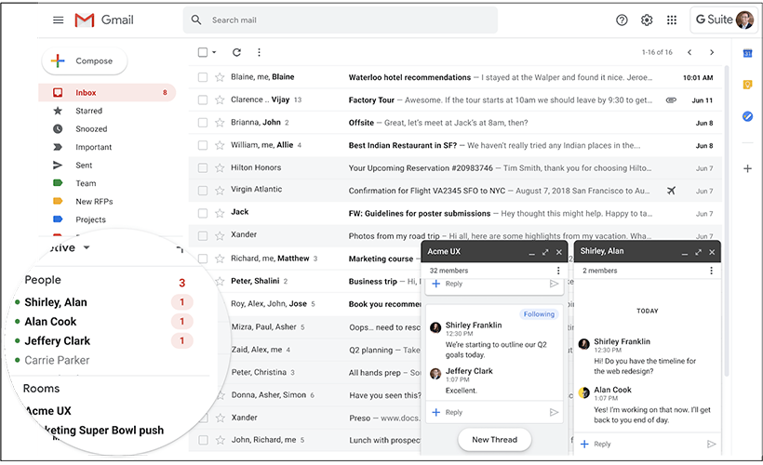Open Acme UX chat options menu

[558, 271]
